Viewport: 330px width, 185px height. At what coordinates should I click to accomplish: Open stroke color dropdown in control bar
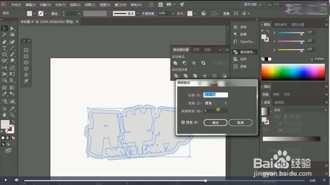tap(46, 14)
